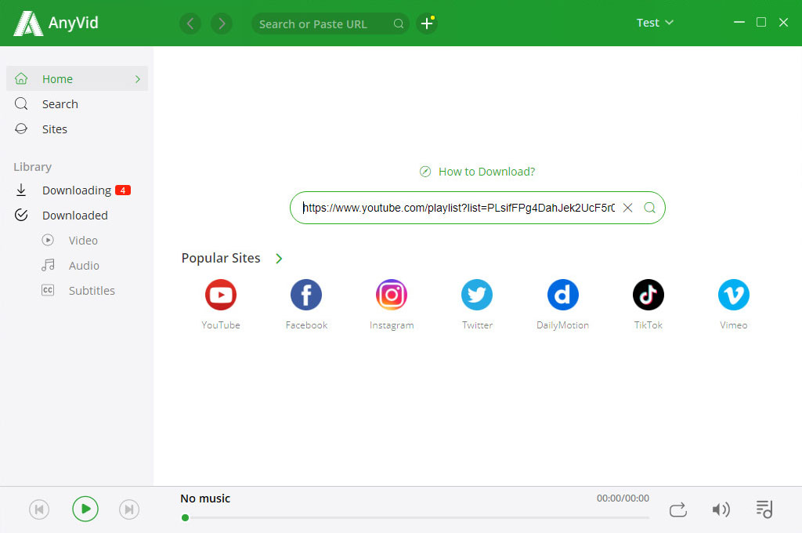Viewport: 802px width, 533px height.
Task: Open the Downloaded library section
Action: click(78, 215)
